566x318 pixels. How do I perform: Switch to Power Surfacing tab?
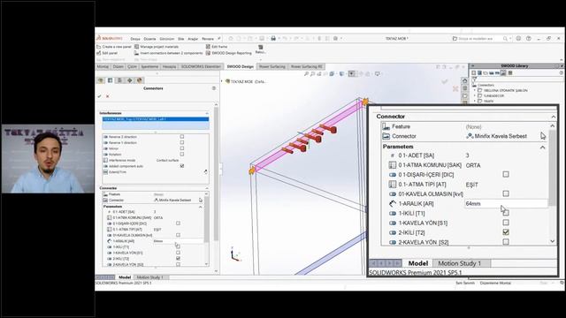click(x=272, y=67)
